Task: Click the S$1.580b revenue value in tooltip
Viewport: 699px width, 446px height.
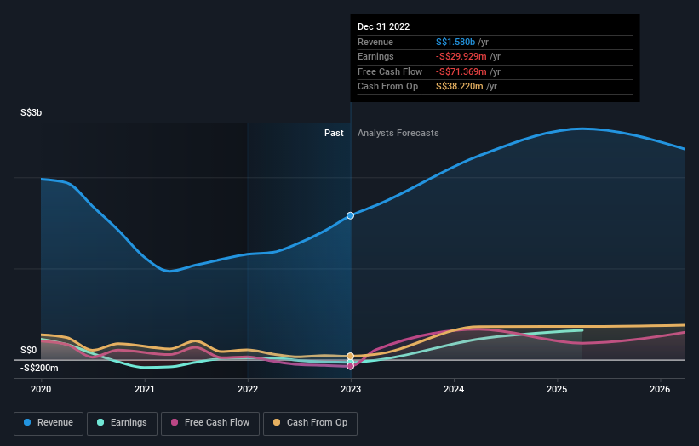Action: coord(455,42)
